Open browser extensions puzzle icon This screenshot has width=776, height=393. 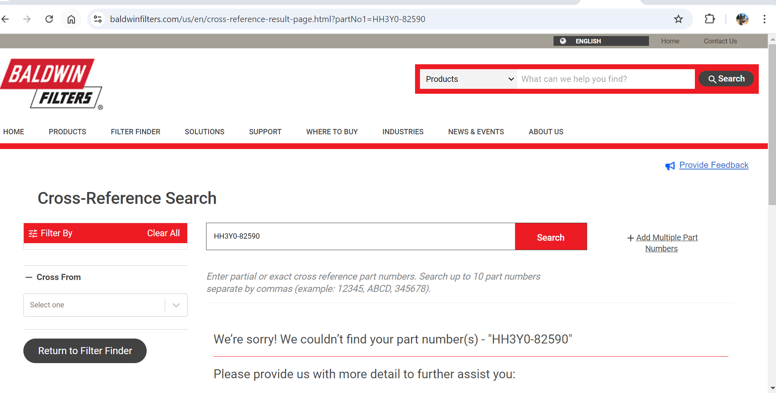point(710,19)
